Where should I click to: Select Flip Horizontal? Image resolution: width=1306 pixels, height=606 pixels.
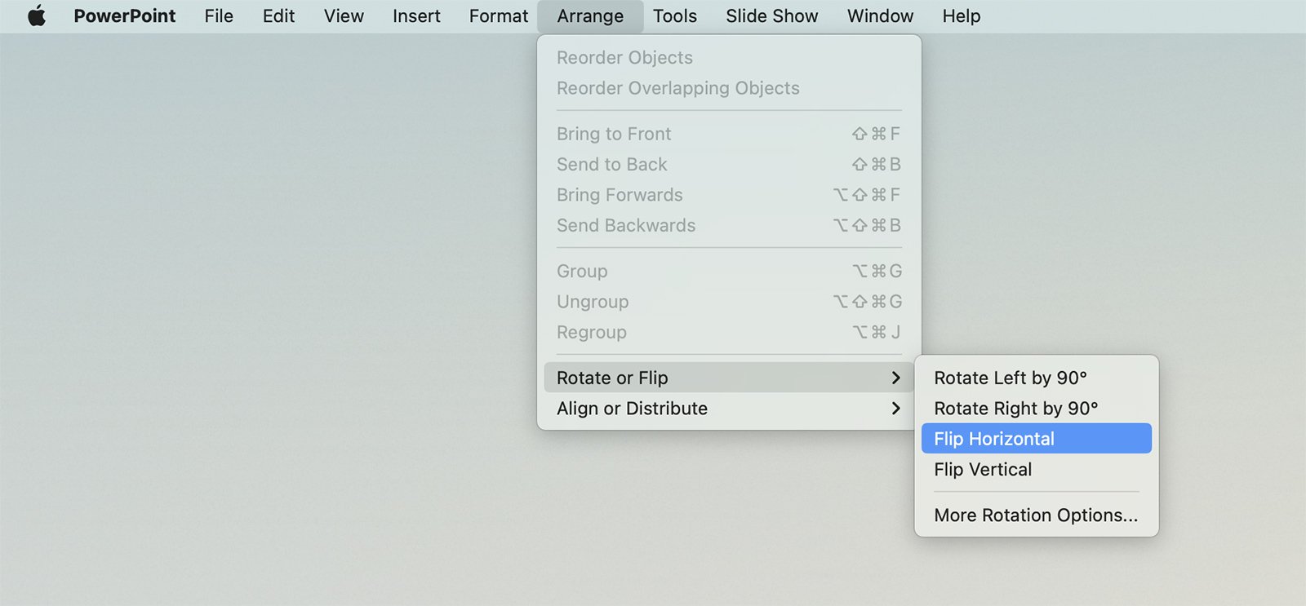(x=994, y=439)
